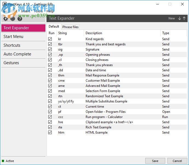Viewport: 189px width, 165px height.
Task: Select Text Expander in the sidebar
Action: pos(23,28)
